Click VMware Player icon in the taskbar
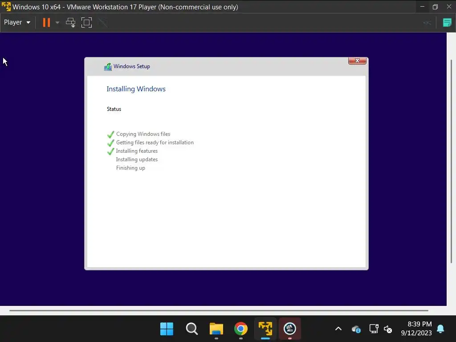This screenshot has width=456, height=342. pyautogui.click(x=265, y=329)
